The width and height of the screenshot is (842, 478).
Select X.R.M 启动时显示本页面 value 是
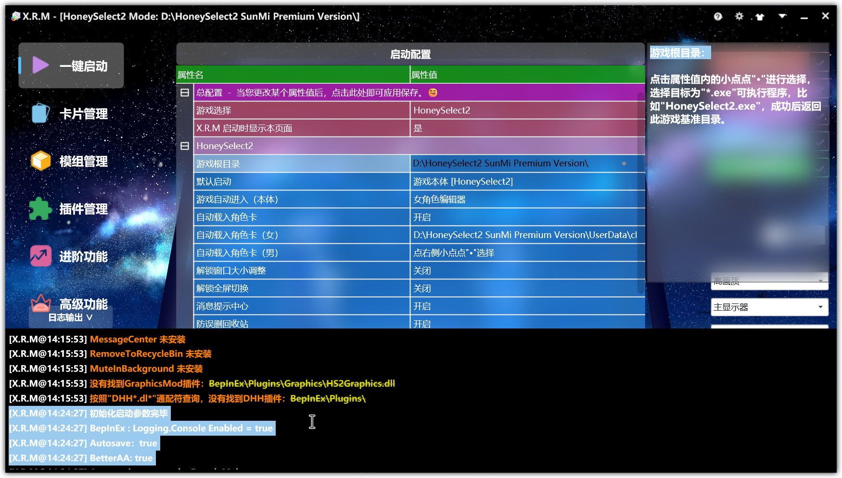(527, 128)
